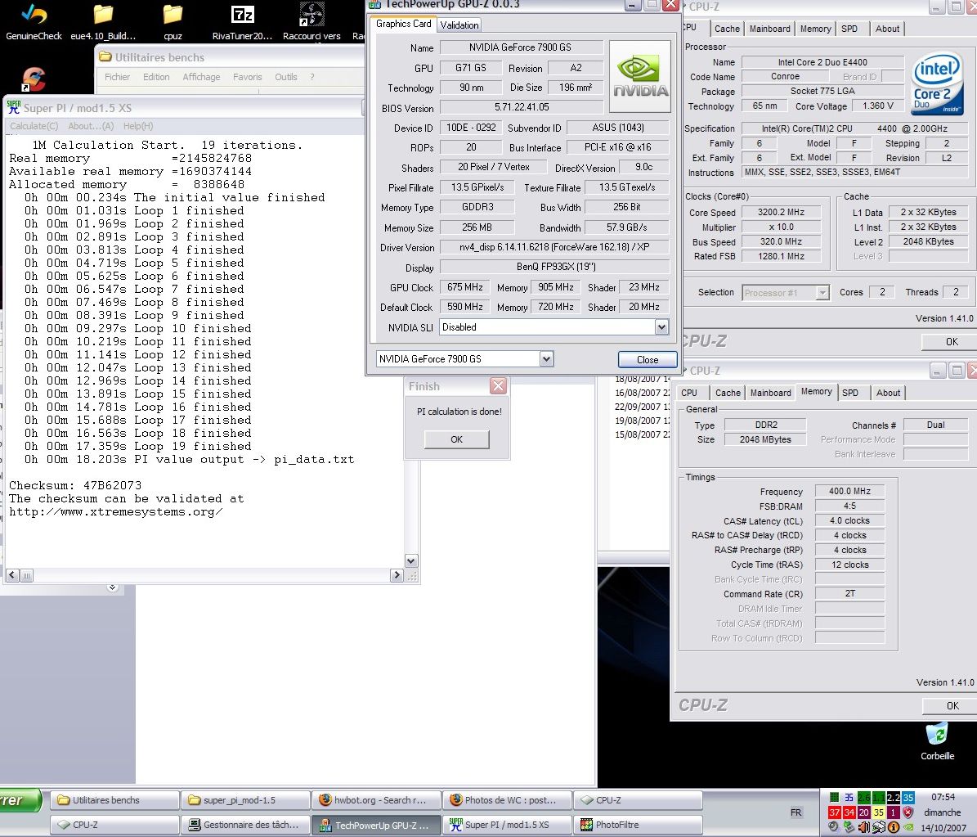Switch to PhotoFiltre taskbar button

tap(638, 825)
